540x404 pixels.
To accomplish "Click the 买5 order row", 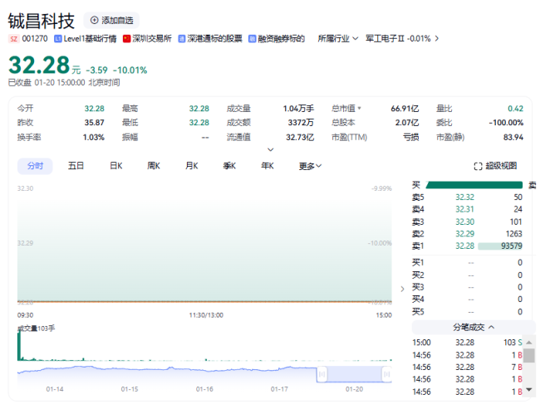I will (x=468, y=312).
